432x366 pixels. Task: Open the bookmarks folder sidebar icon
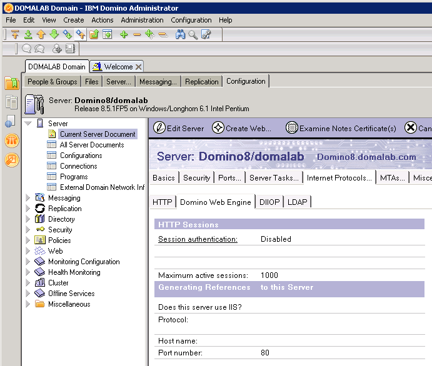(x=12, y=83)
